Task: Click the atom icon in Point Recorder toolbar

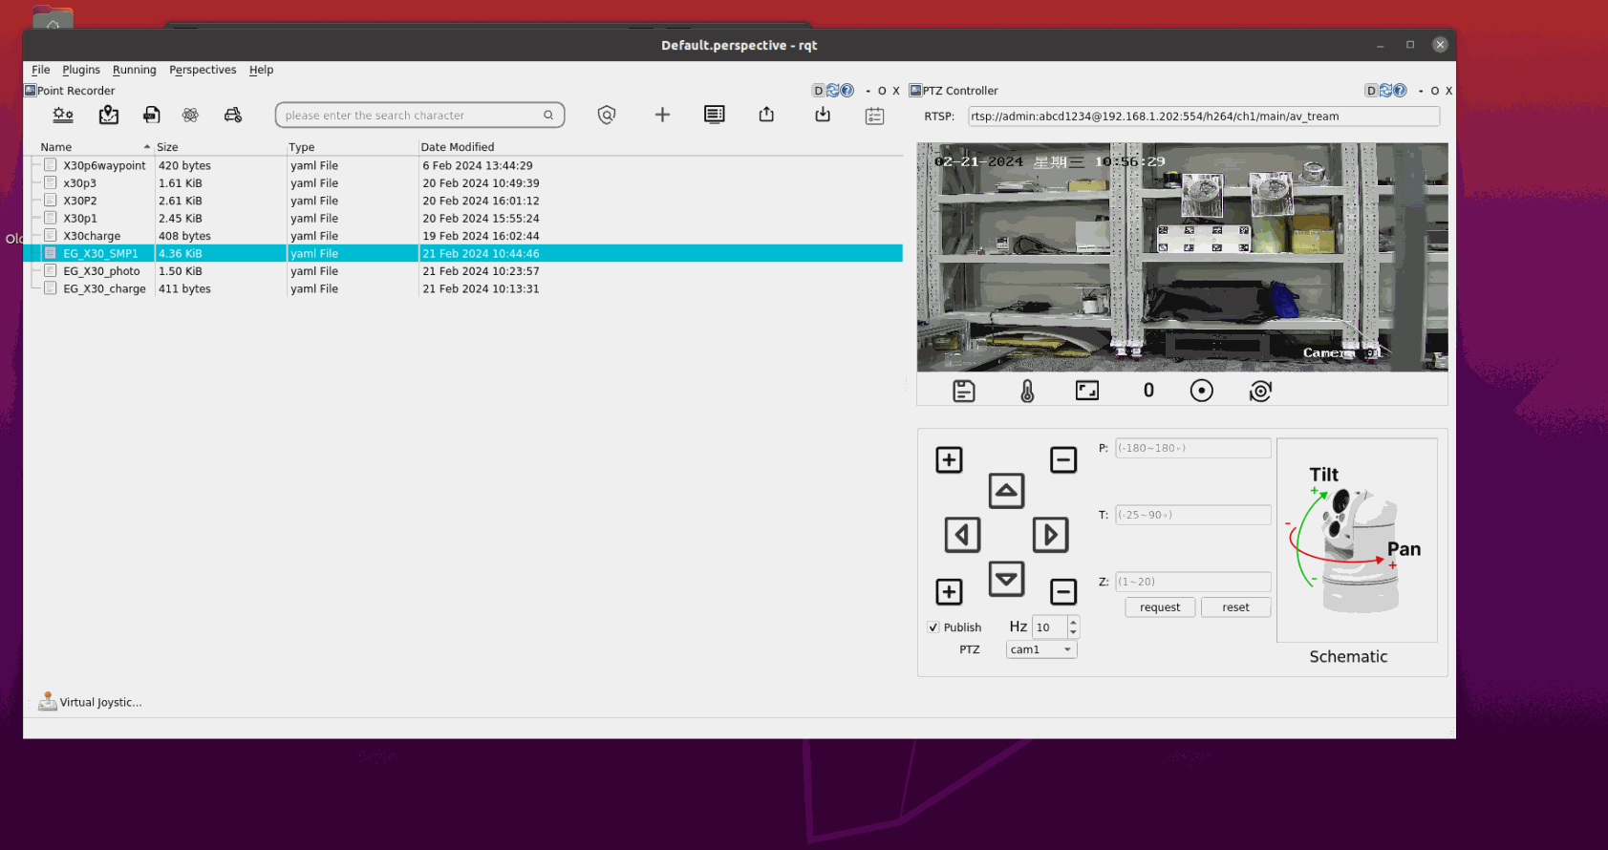Action: 190,116
